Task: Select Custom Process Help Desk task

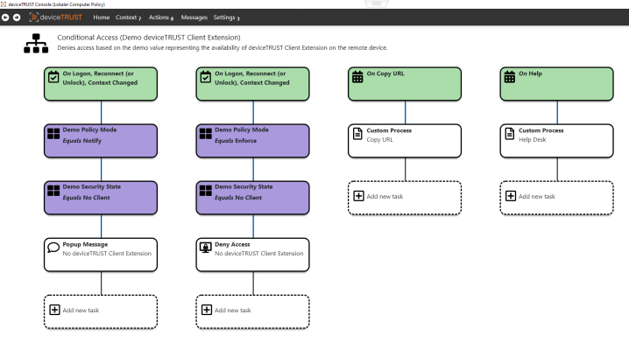Action: point(557,141)
